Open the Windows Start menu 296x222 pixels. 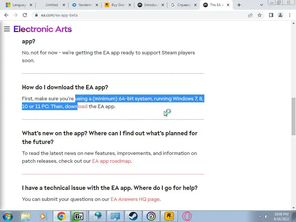[8, 216]
